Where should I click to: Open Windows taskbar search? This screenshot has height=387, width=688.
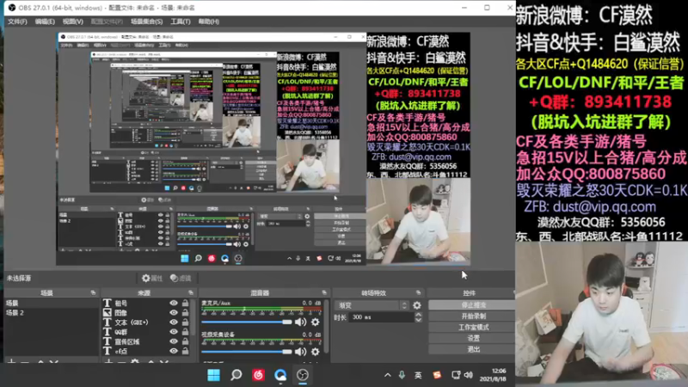click(236, 375)
